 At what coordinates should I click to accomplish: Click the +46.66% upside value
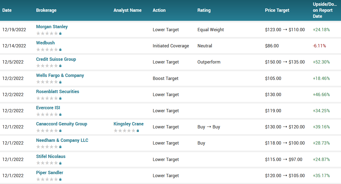click(x=321, y=94)
